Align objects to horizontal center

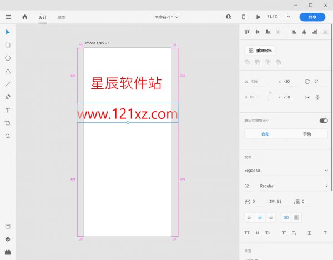click(x=304, y=32)
